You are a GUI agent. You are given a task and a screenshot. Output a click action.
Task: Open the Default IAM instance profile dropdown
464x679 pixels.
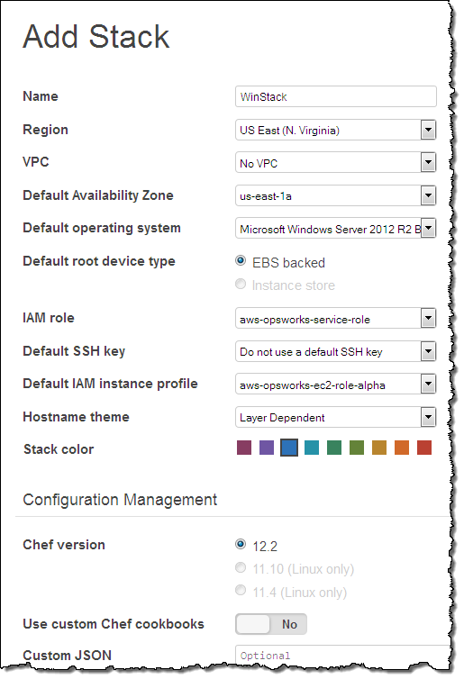[335, 385]
